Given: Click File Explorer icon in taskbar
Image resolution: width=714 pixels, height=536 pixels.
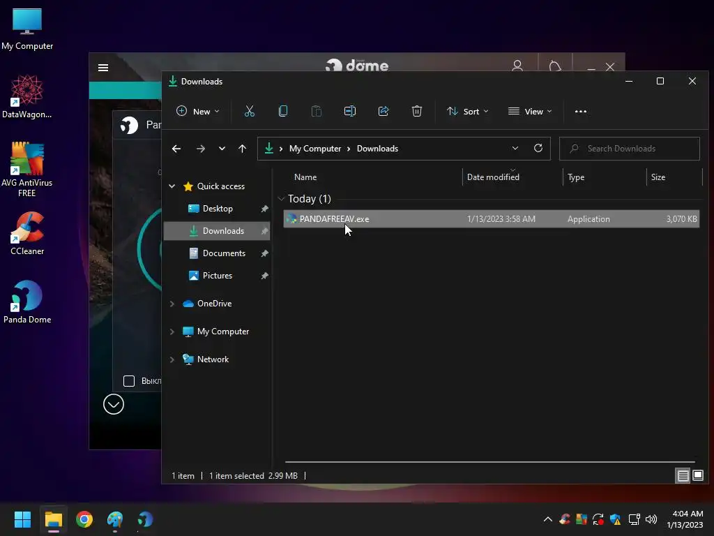Looking at the screenshot, I should [53, 519].
